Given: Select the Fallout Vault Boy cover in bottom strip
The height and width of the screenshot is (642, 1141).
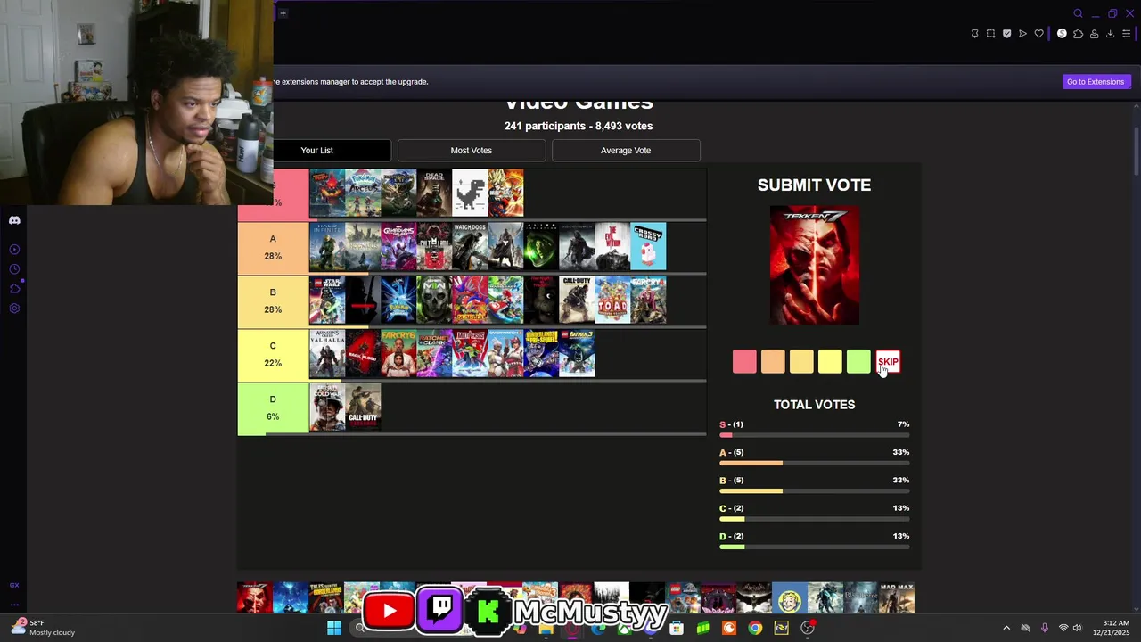Looking at the screenshot, I should (x=790, y=598).
